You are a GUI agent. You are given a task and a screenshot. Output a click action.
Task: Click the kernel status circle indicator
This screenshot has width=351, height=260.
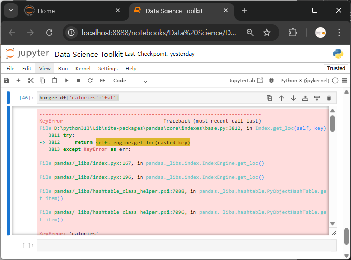click(335, 80)
